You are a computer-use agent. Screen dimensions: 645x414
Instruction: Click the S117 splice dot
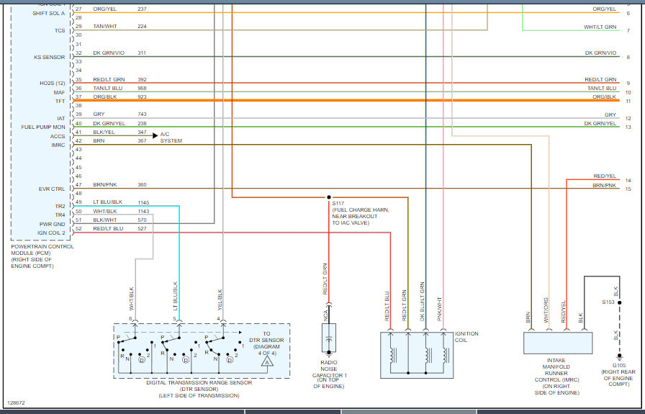(329, 197)
